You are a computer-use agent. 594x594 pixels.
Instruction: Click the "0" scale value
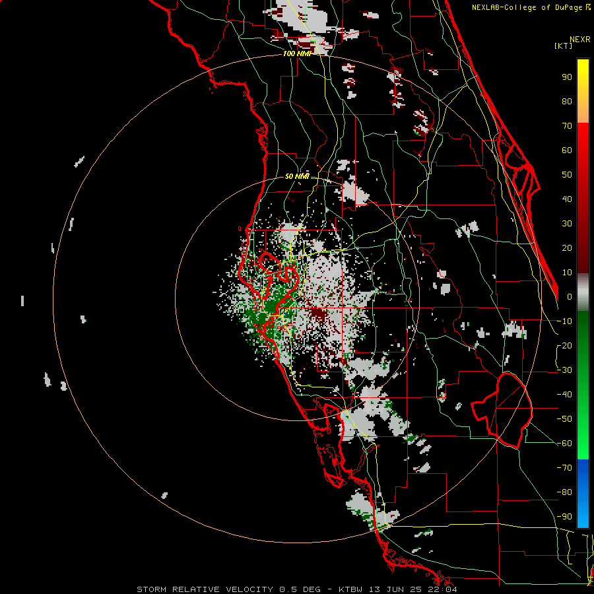(x=570, y=296)
